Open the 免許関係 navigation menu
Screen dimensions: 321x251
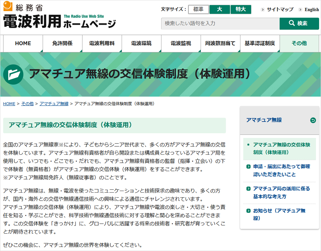62,43
